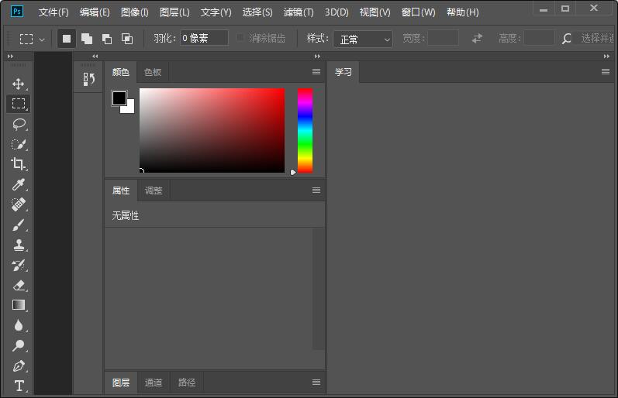Click the New Selection mode button
The width and height of the screenshot is (618, 398).
coord(67,38)
